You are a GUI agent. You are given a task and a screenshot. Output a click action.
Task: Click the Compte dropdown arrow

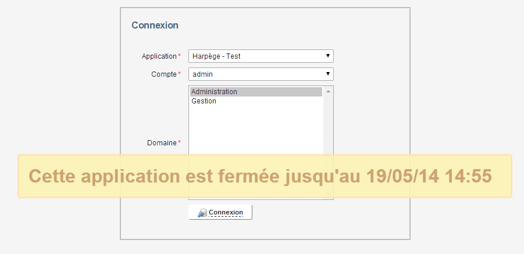[329, 74]
